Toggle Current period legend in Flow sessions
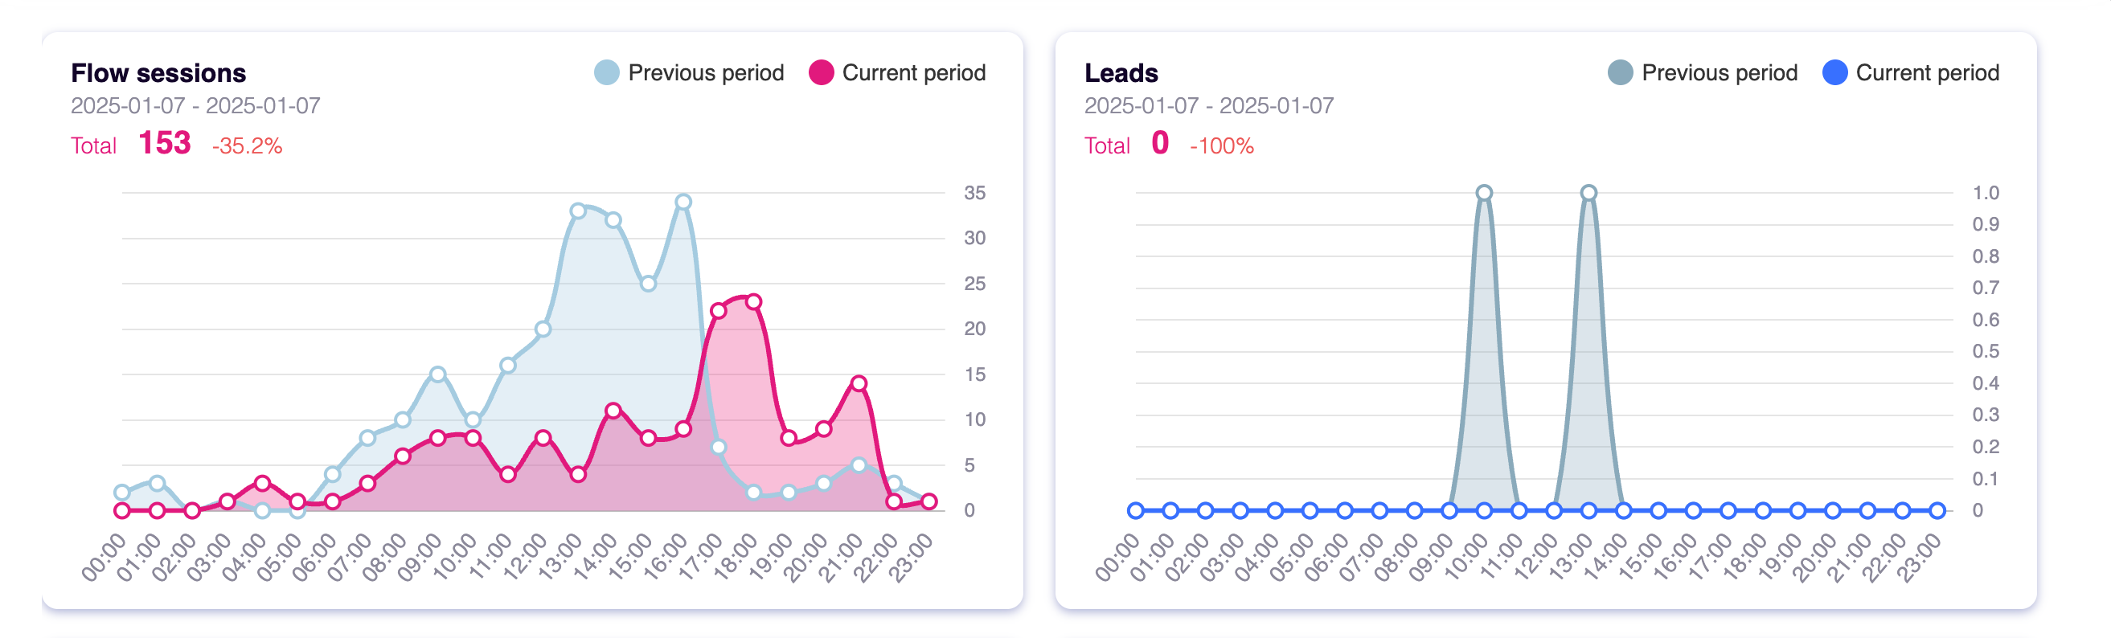 click(897, 73)
